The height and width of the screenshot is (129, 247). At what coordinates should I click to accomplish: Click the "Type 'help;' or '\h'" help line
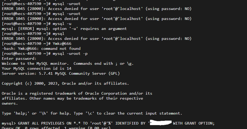[92, 113]
